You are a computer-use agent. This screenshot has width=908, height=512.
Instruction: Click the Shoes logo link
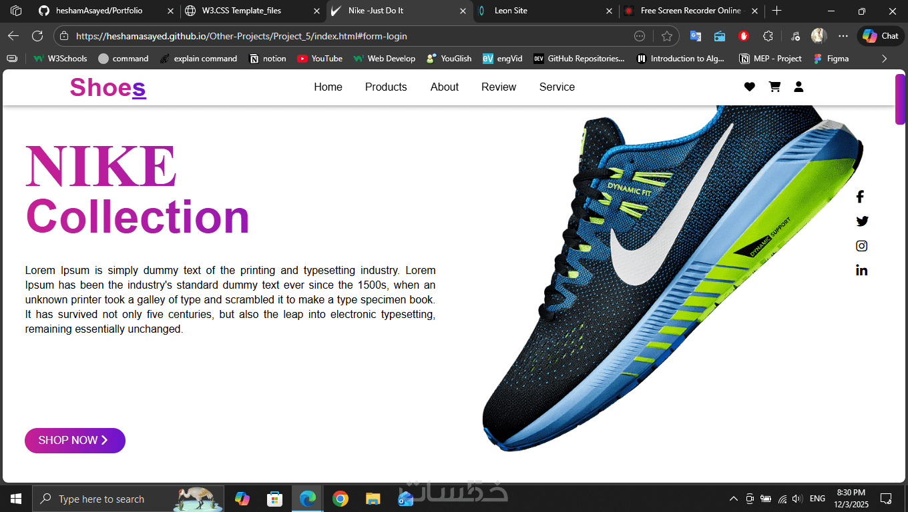108,87
